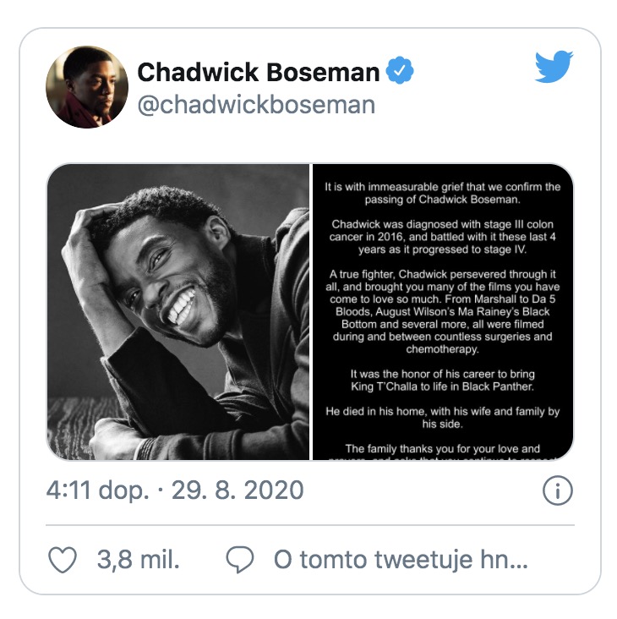
Task: Click the 4:11 dop. timestamp
Action: (98, 490)
